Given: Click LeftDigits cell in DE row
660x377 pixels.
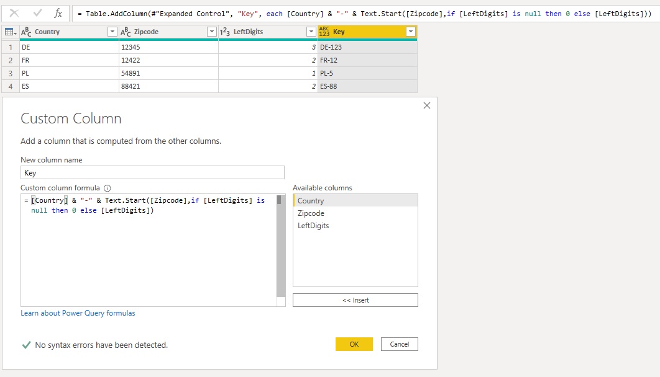Looking at the screenshot, I should [268, 48].
